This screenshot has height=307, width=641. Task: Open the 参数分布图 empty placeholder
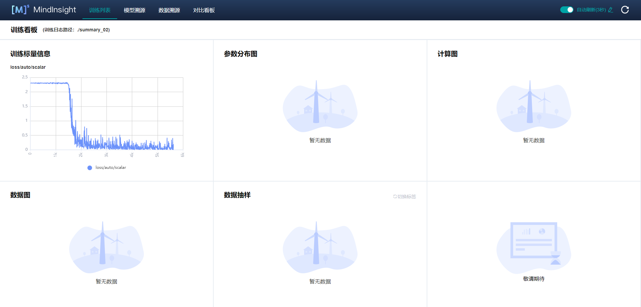point(320,112)
